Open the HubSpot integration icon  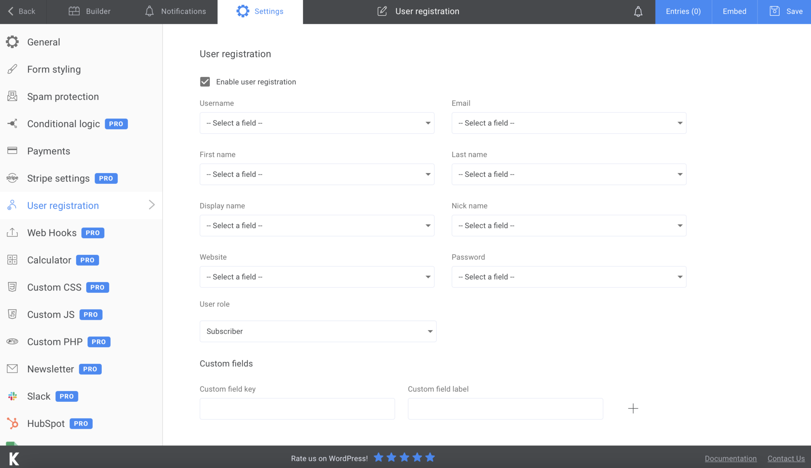pyautogui.click(x=13, y=423)
